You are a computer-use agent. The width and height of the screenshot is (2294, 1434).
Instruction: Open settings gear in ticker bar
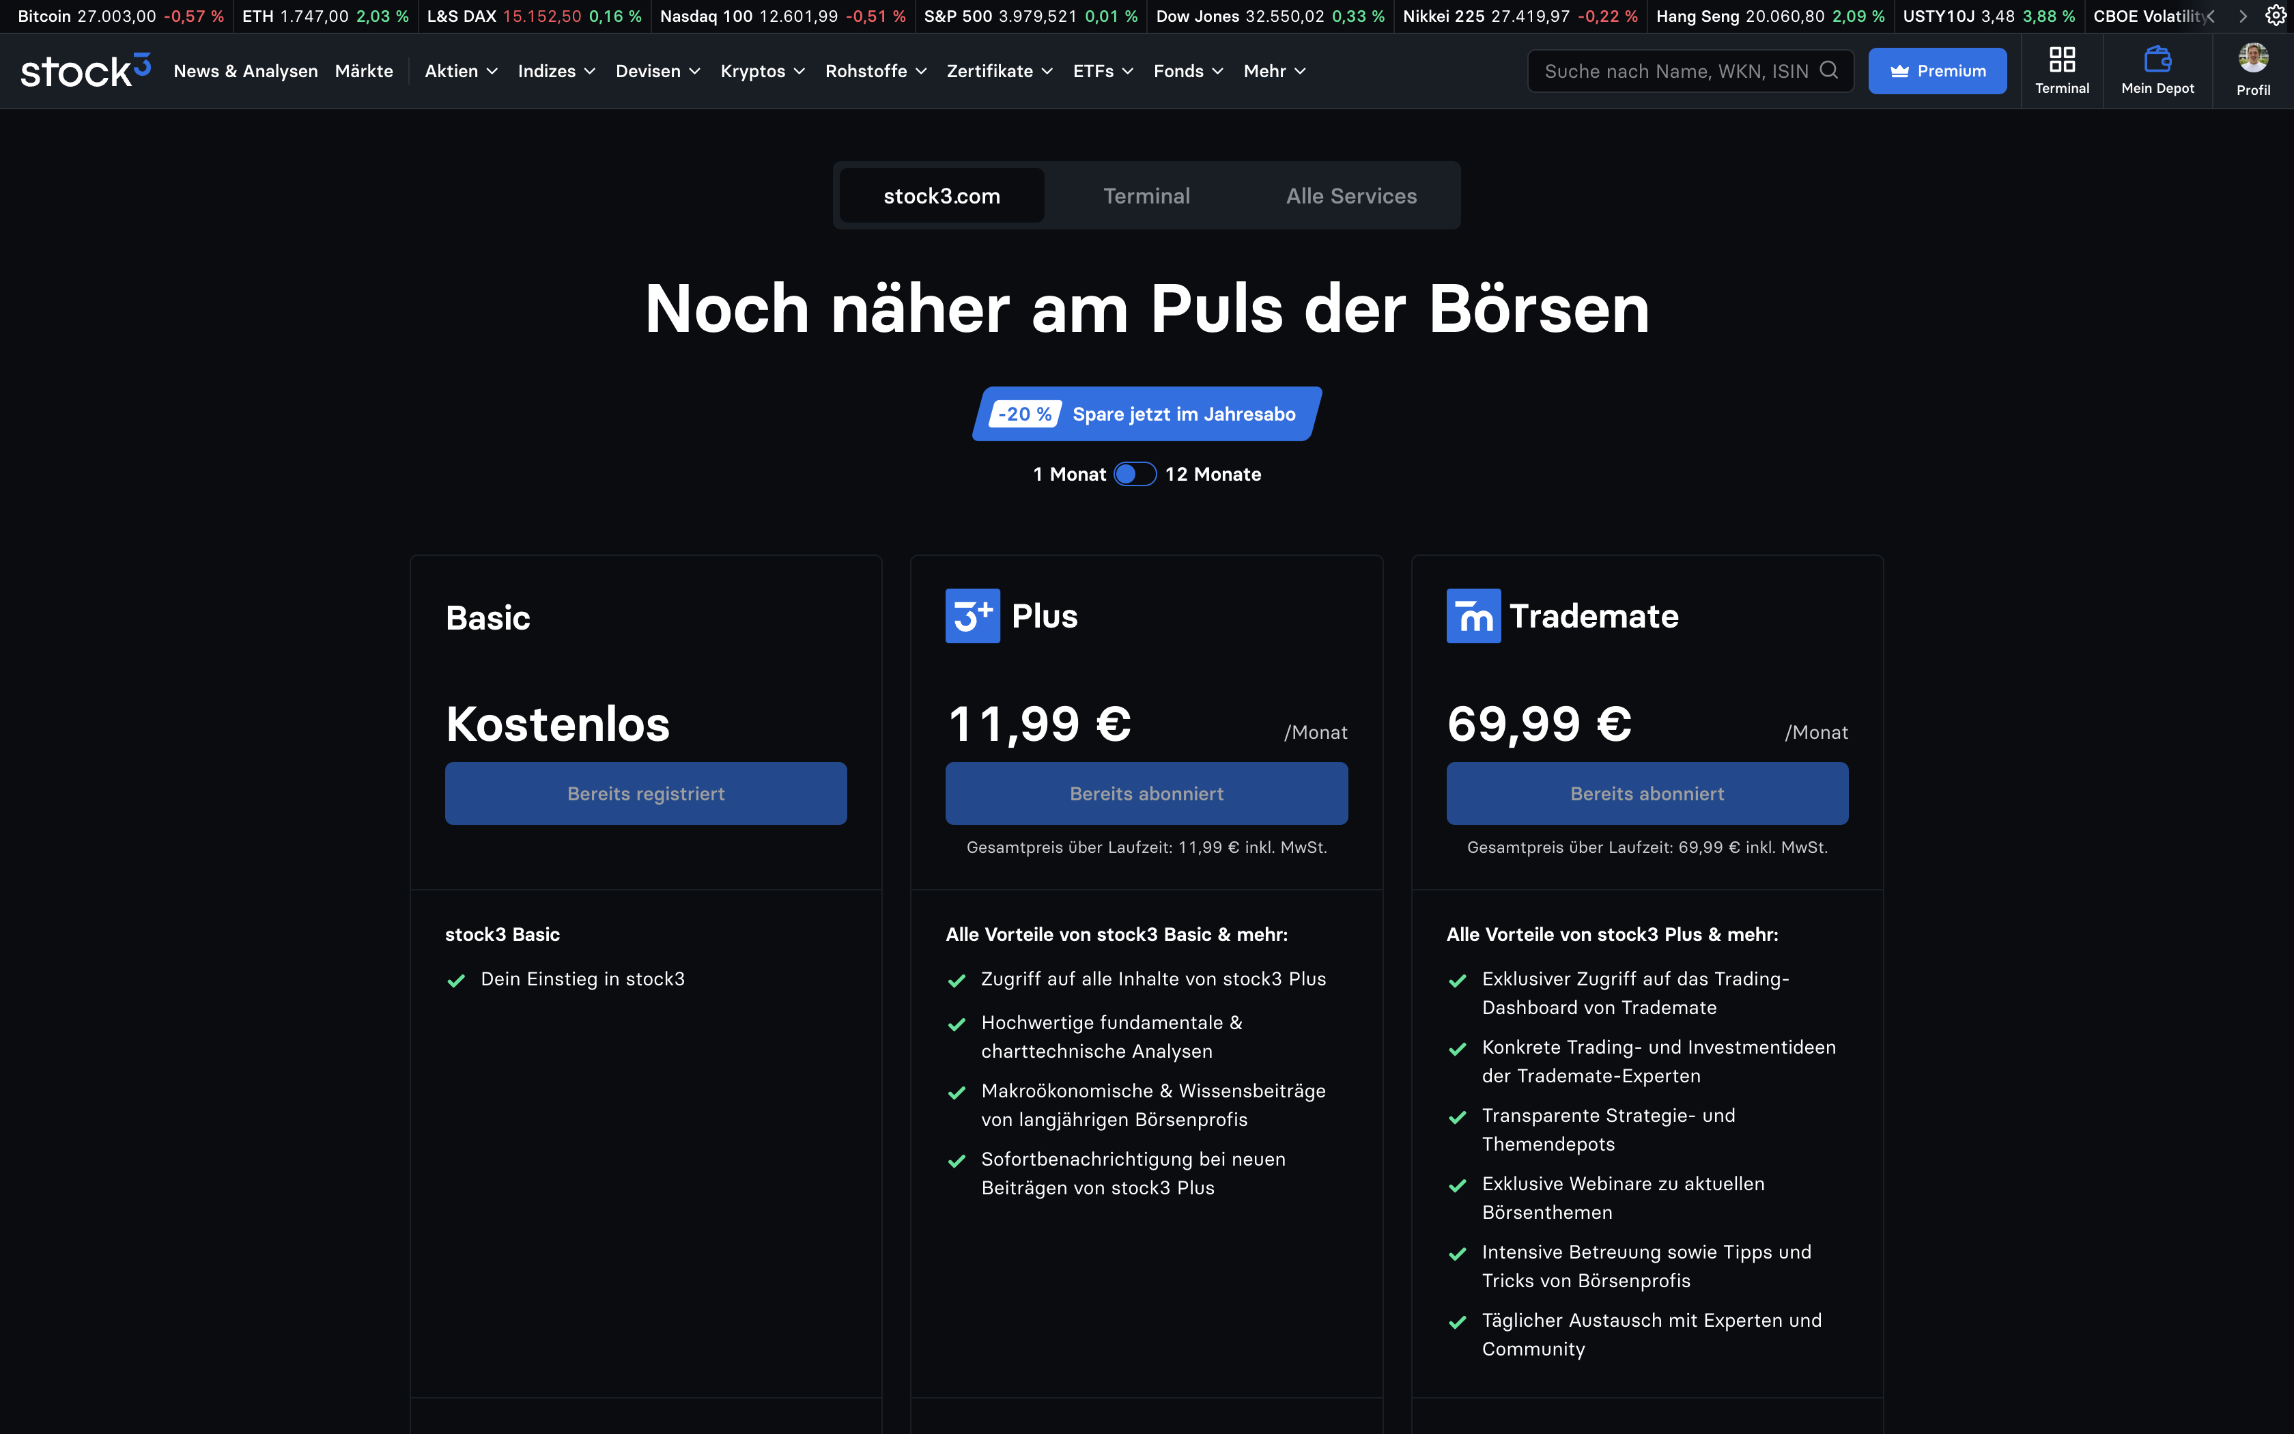[2275, 16]
